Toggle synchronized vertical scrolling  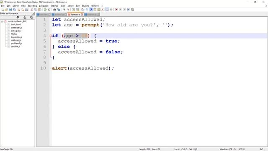click(x=73, y=9)
